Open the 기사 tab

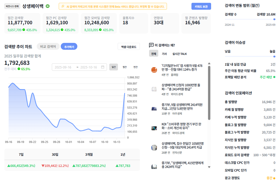[164, 54]
